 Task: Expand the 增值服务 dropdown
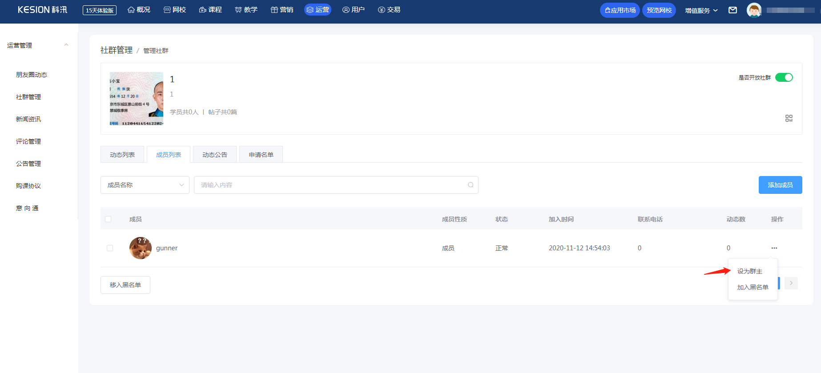[x=701, y=10]
